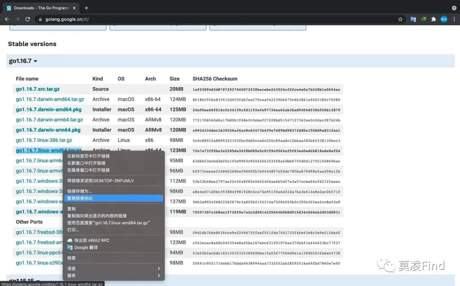Focus the address bar showing golang.google.cn/dl/
The width and height of the screenshot is (460, 286).
pos(217,19)
